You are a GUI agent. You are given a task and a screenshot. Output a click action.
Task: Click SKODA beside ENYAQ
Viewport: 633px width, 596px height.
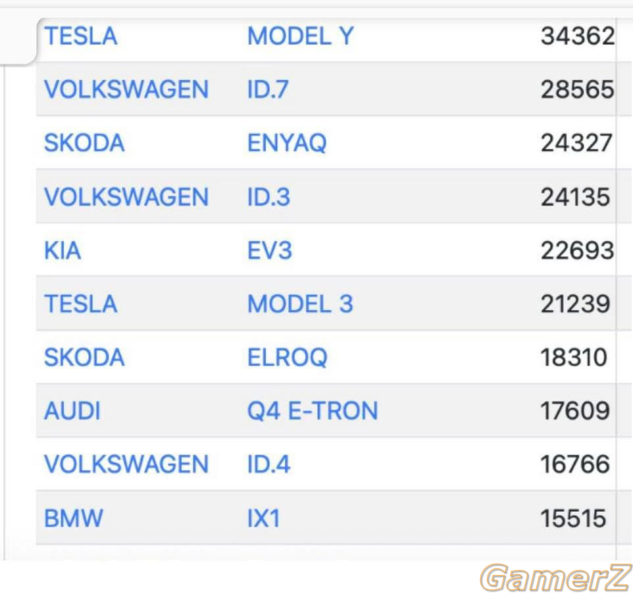click(x=84, y=143)
